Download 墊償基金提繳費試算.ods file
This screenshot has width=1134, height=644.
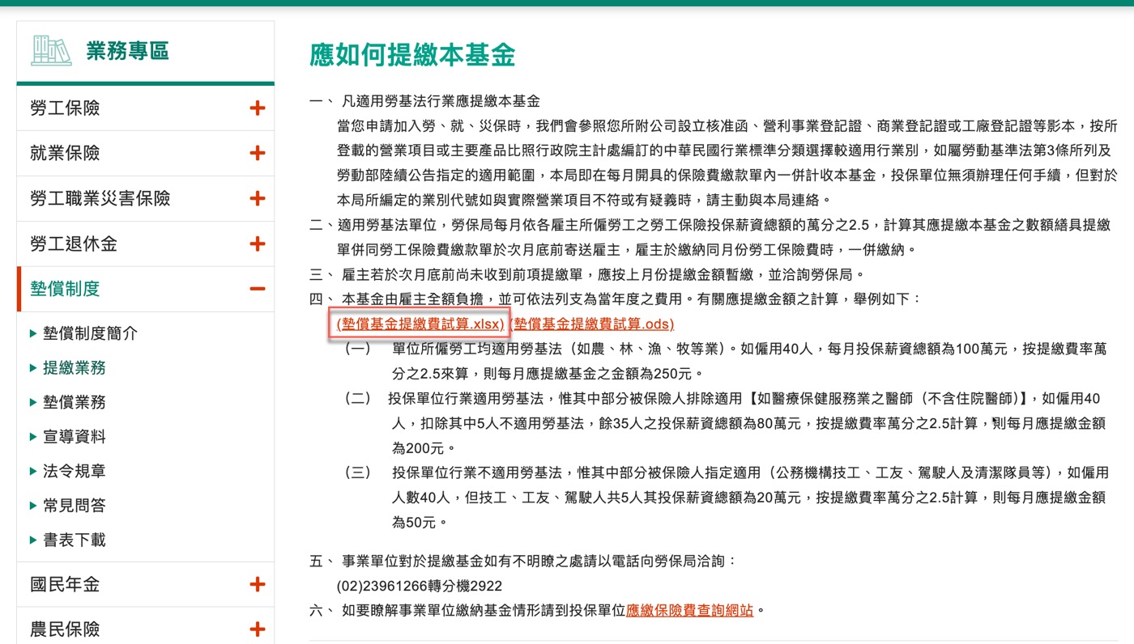[x=593, y=324]
